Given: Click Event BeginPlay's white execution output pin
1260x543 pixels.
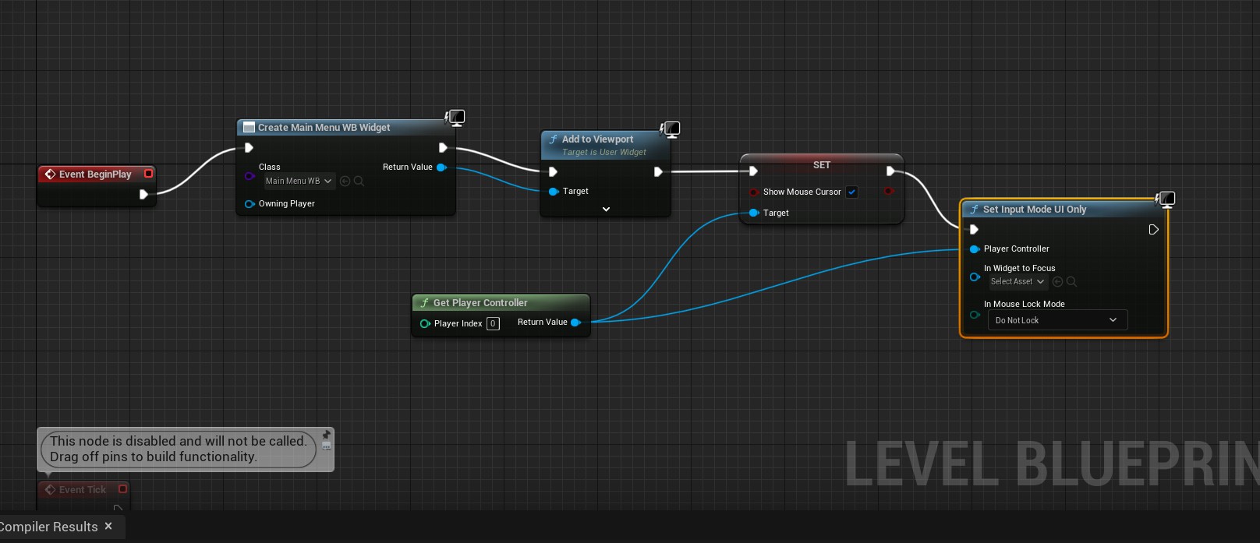Looking at the screenshot, I should coord(143,194).
